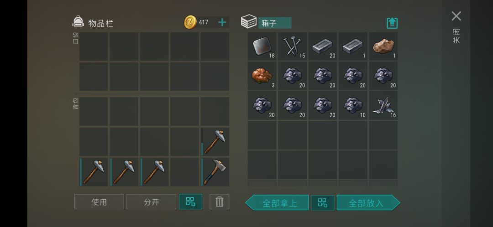Click the 分开 split button
The image size is (493, 227).
151,201
